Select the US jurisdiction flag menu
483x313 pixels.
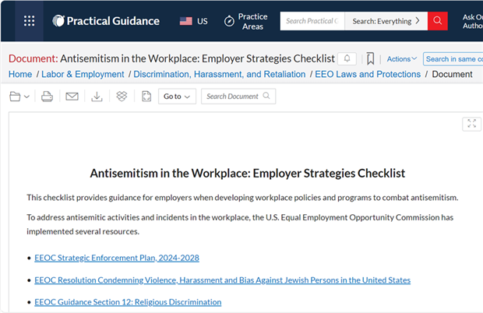(x=194, y=21)
